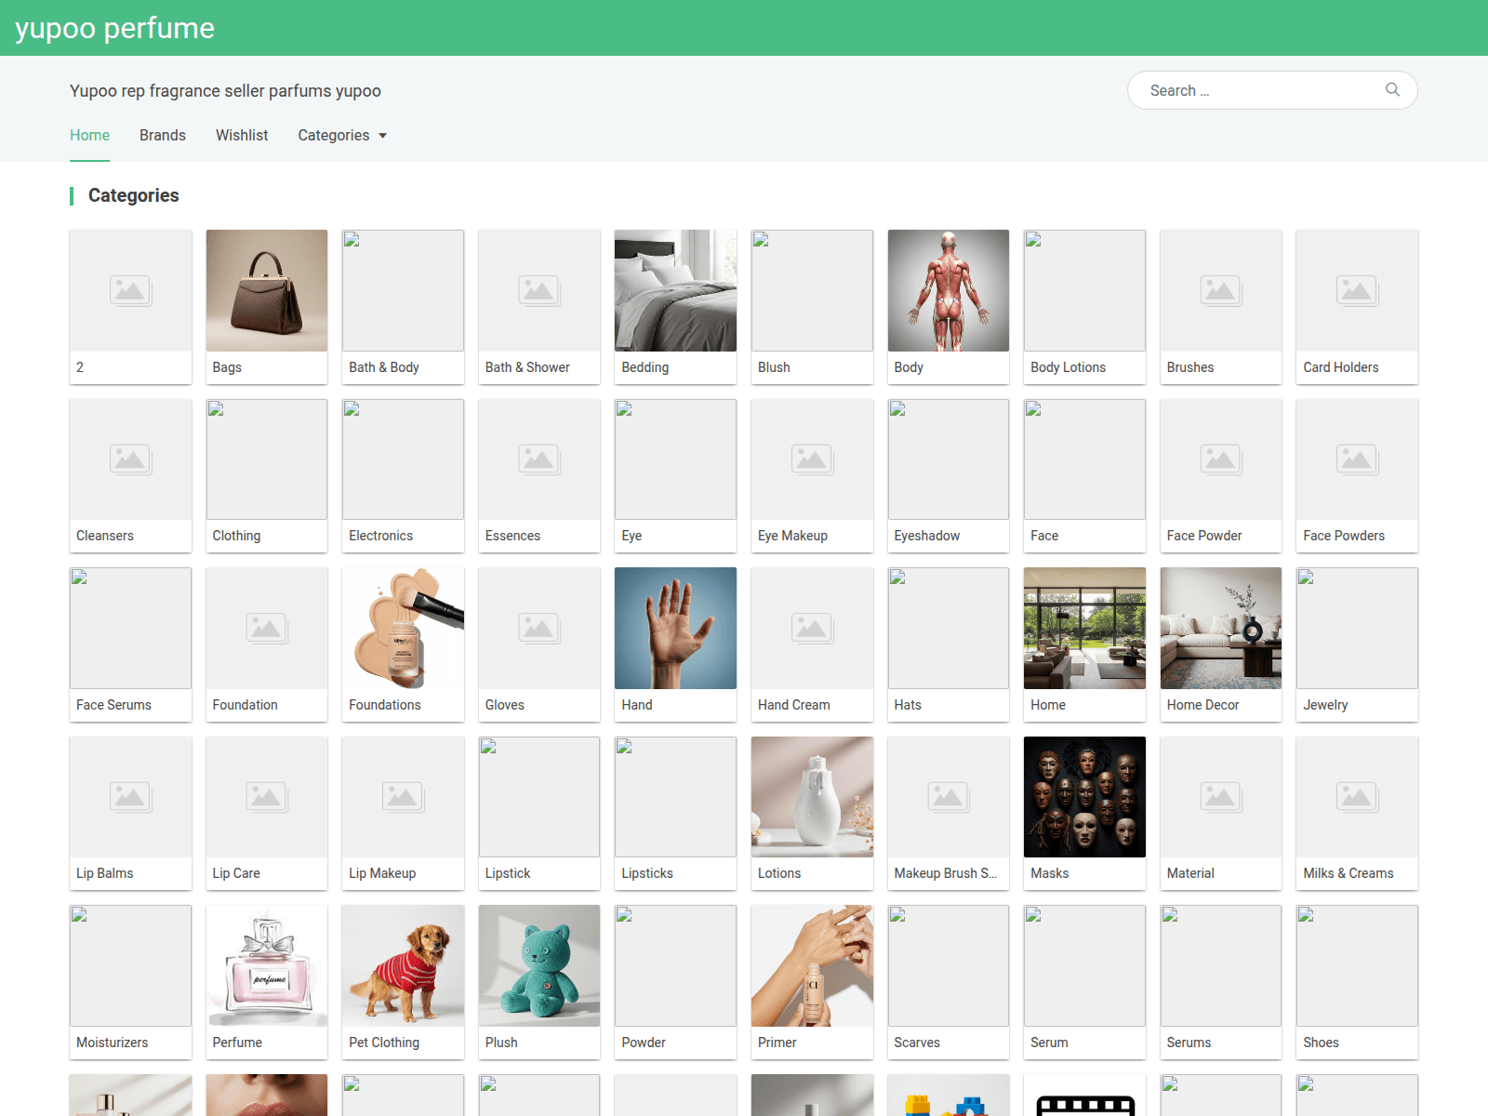Click the broken image above Body Lotions

[1085, 290]
